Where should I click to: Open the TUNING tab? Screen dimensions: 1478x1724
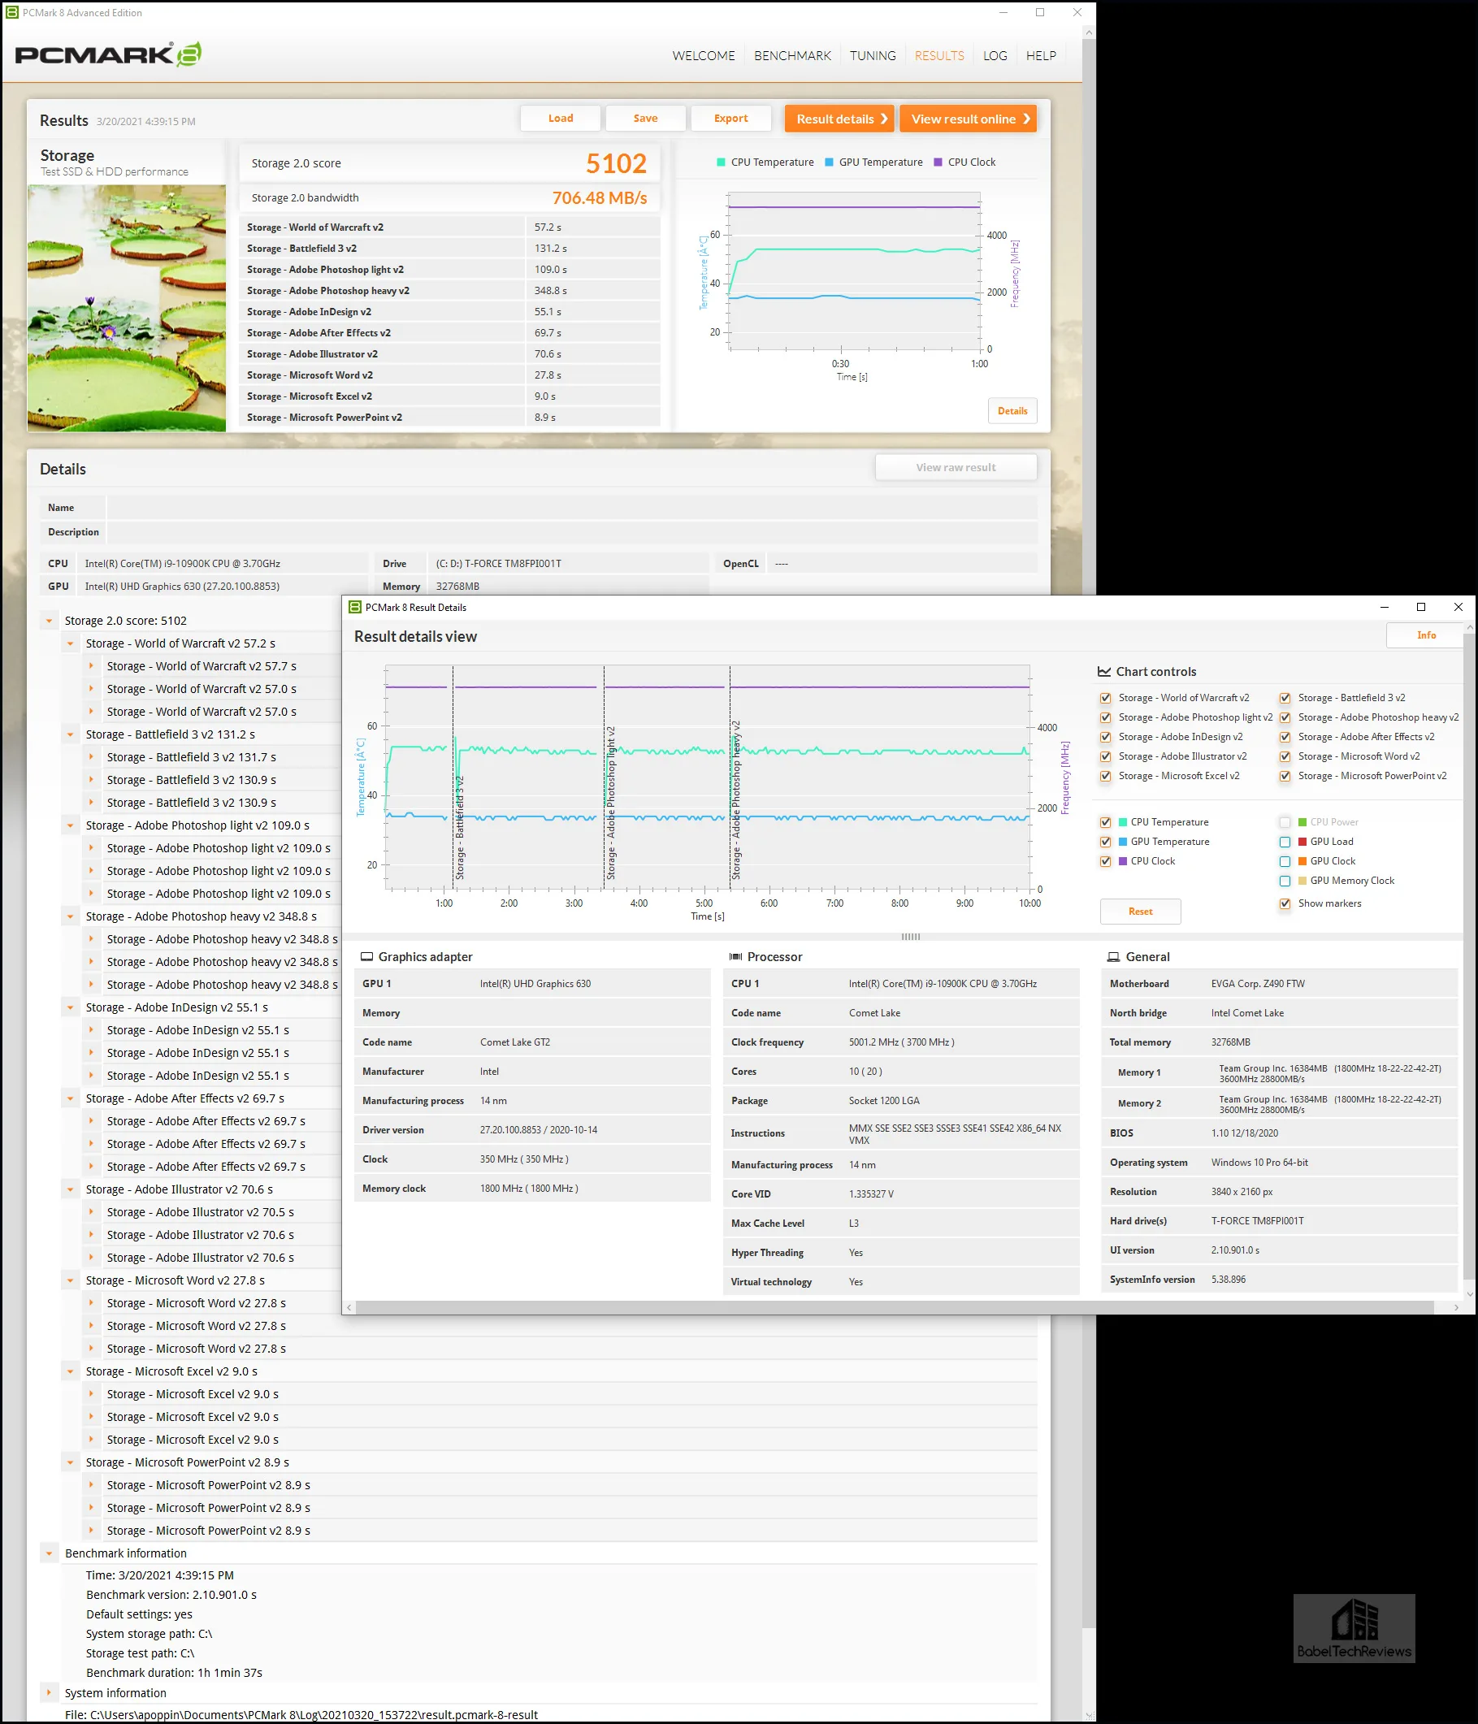(x=872, y=56)
